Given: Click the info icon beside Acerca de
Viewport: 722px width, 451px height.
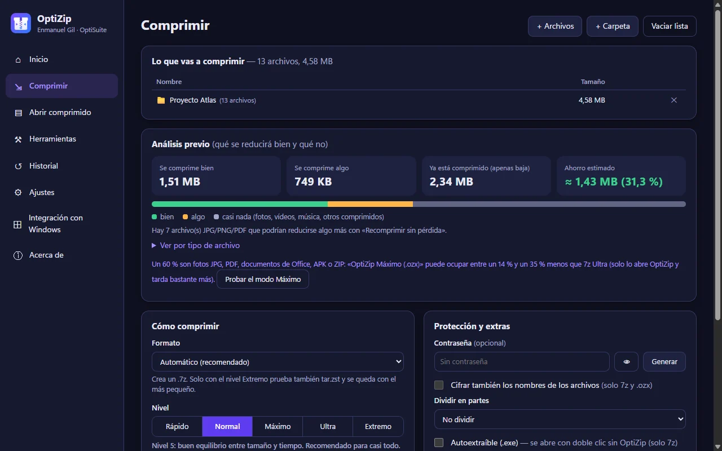Looking at the screenshot, I should 18,255.
